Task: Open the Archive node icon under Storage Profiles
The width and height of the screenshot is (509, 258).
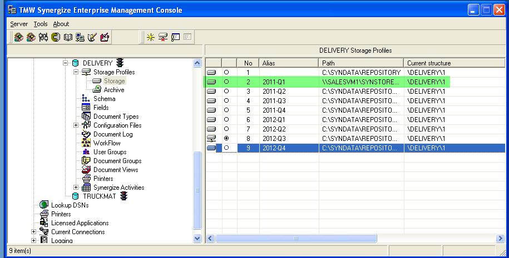Action: point(97,90)
